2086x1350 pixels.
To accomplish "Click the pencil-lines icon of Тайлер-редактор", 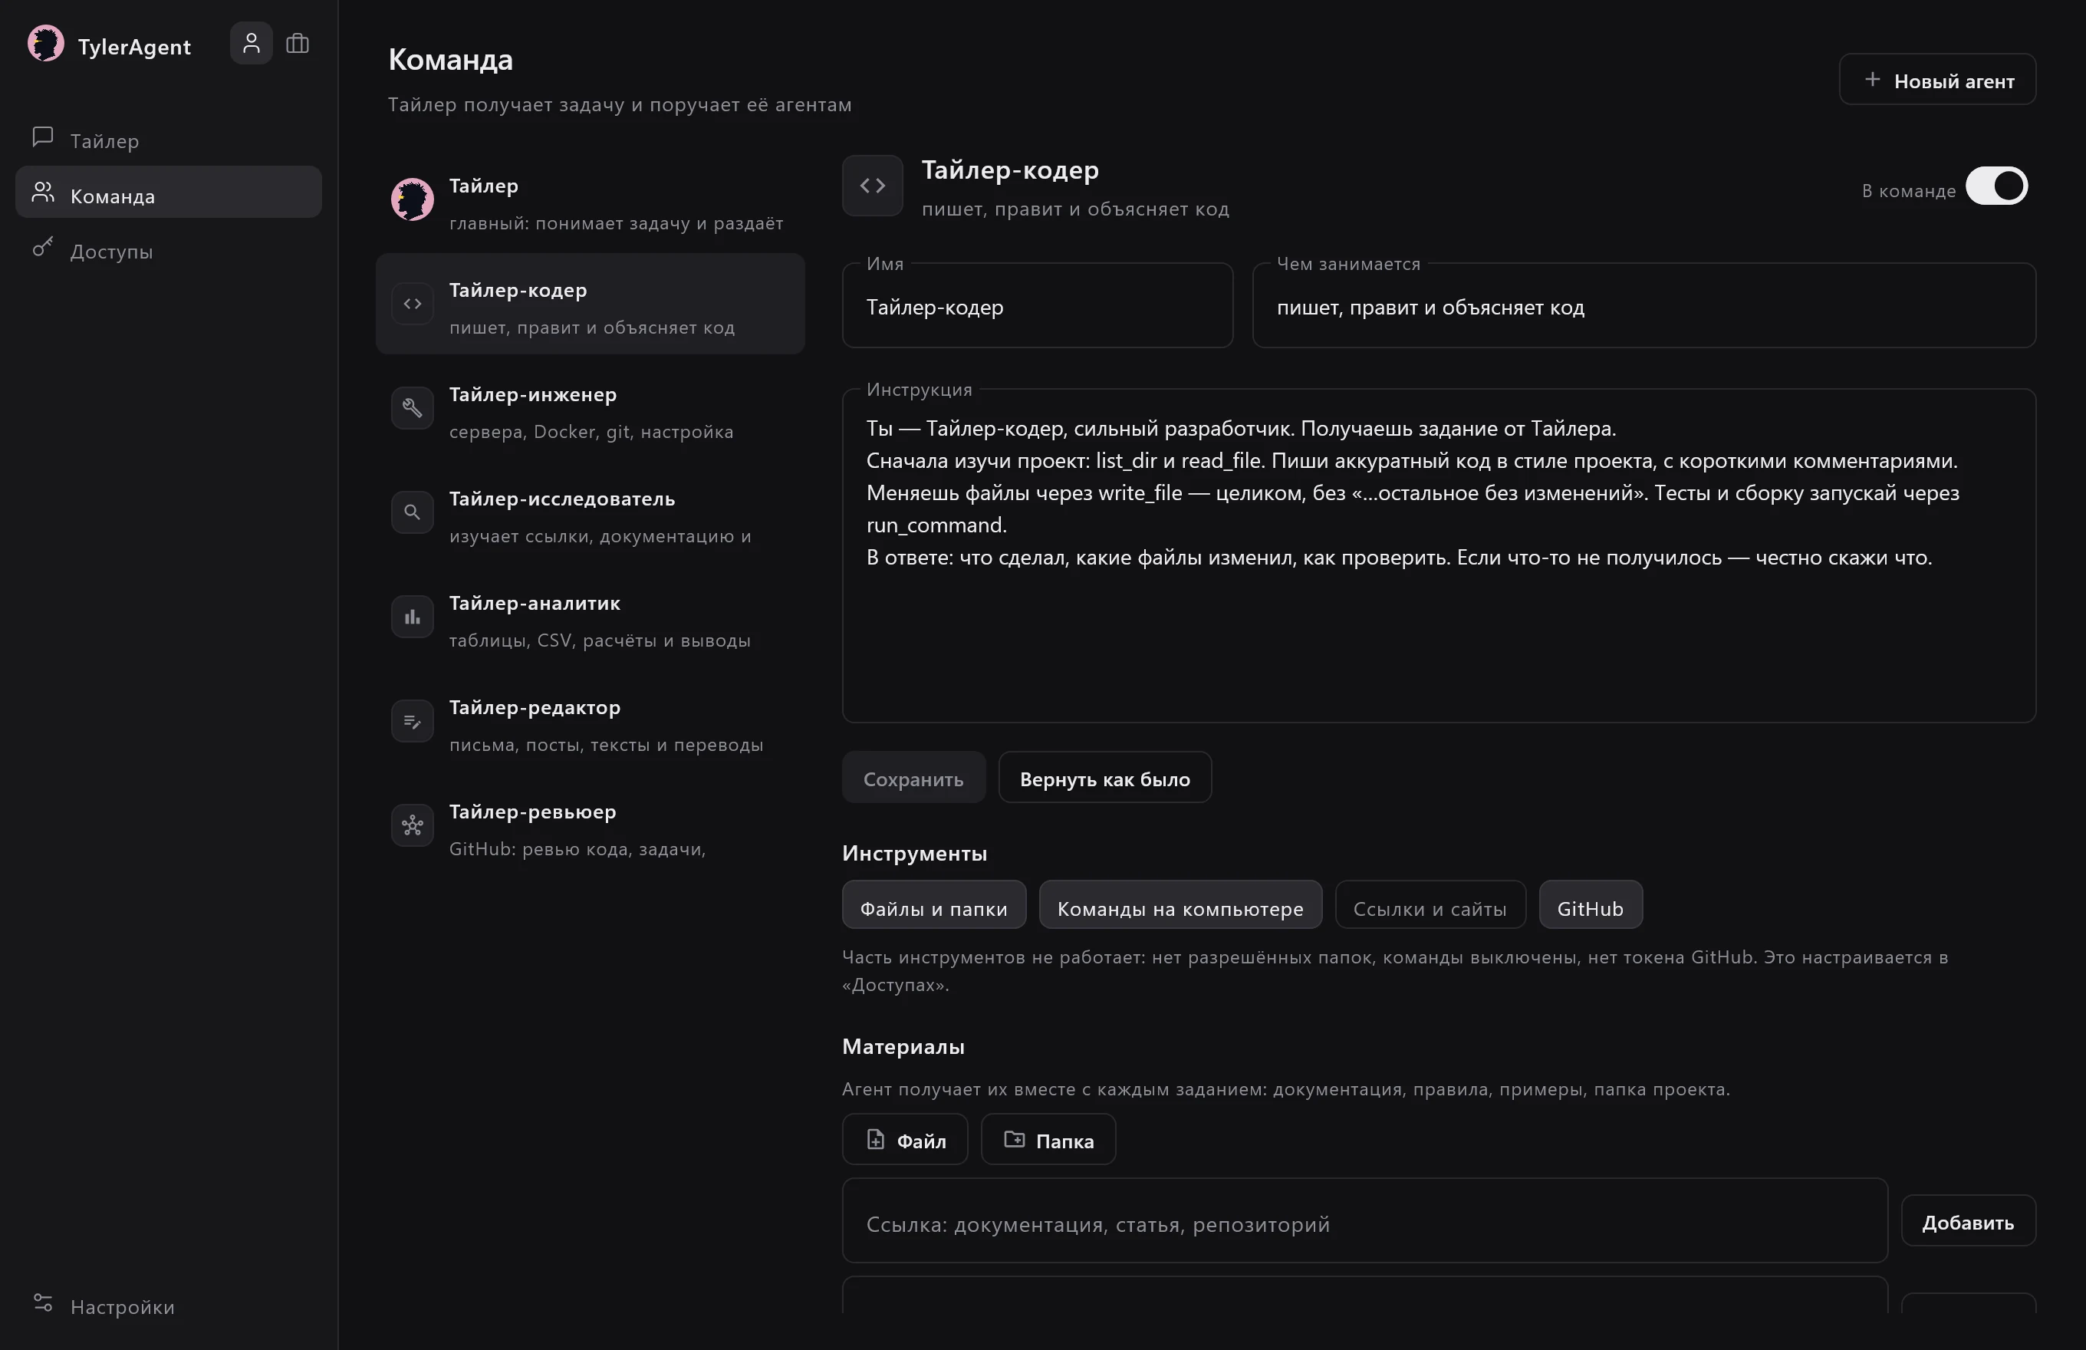I will pyautogui.click(x=412, y=722).
